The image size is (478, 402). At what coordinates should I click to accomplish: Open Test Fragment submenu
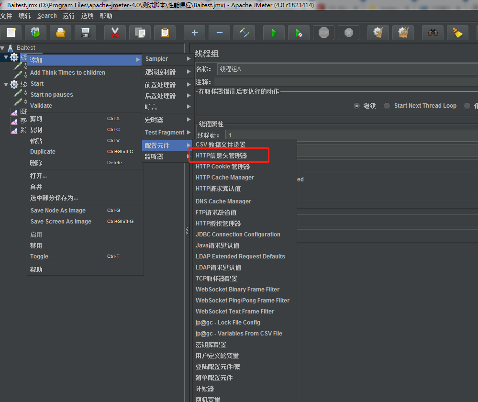[x=167, y=133]
